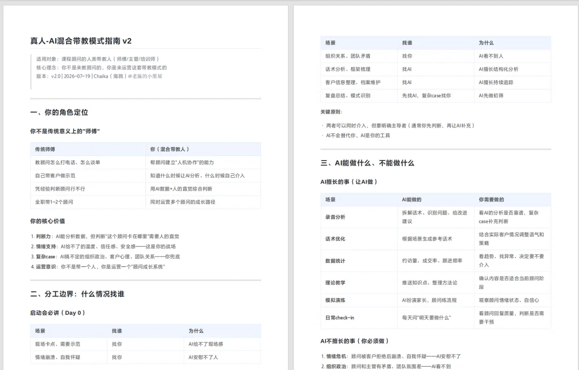The width and height of the screenshot is (579, 370).
Task: Click row label 日常check-in
Action: [x=340, y=318]
